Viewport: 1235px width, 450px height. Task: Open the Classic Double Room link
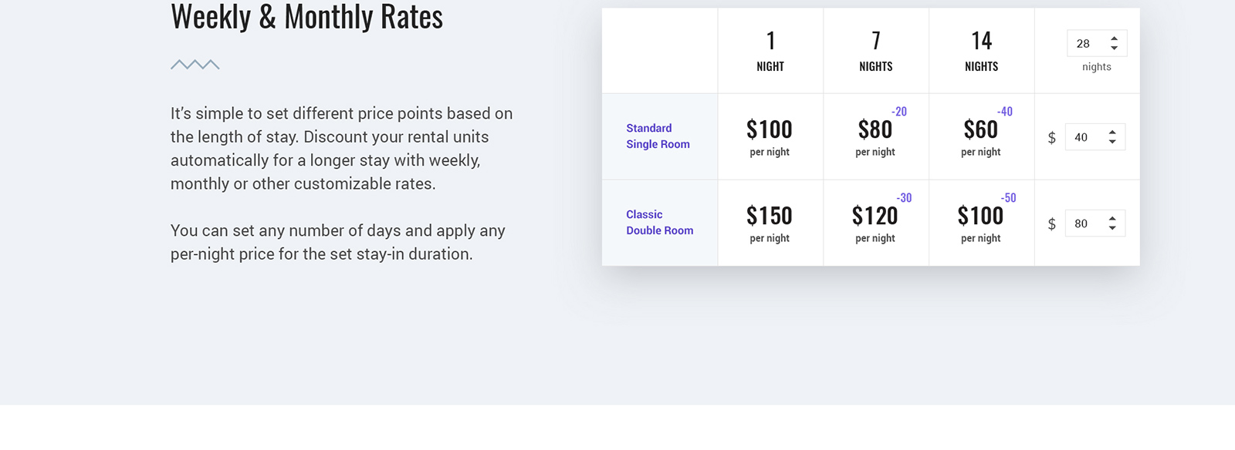pos(659,222)
